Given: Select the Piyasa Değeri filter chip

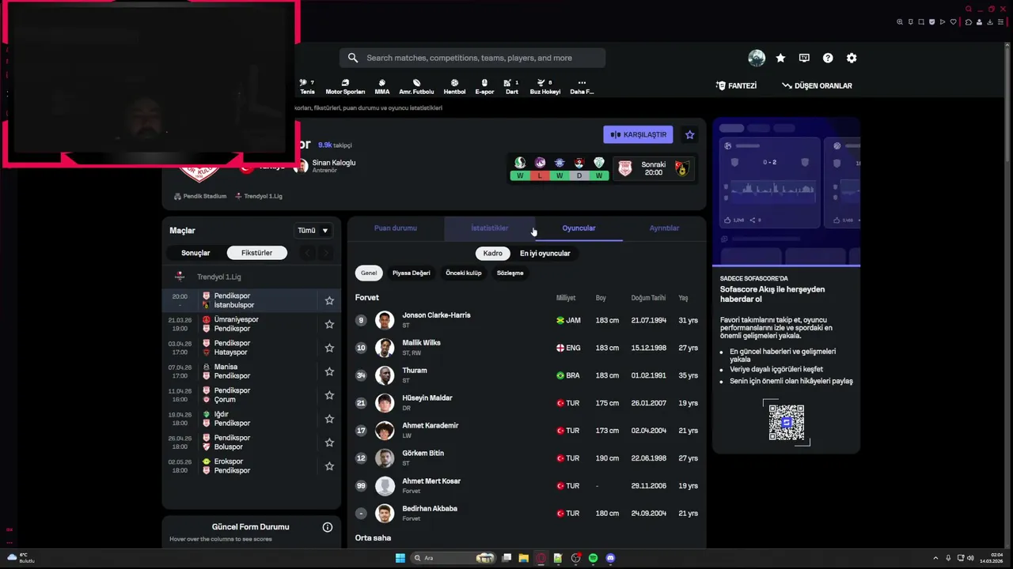Looking at the screenshot, I should click(412, 273).
